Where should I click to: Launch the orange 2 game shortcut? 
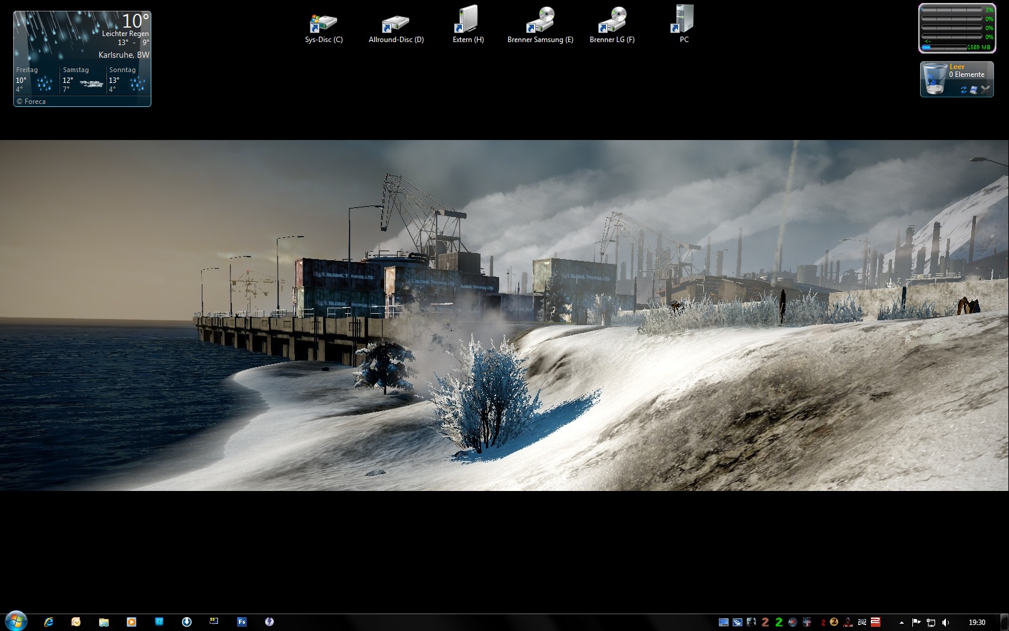765,622
